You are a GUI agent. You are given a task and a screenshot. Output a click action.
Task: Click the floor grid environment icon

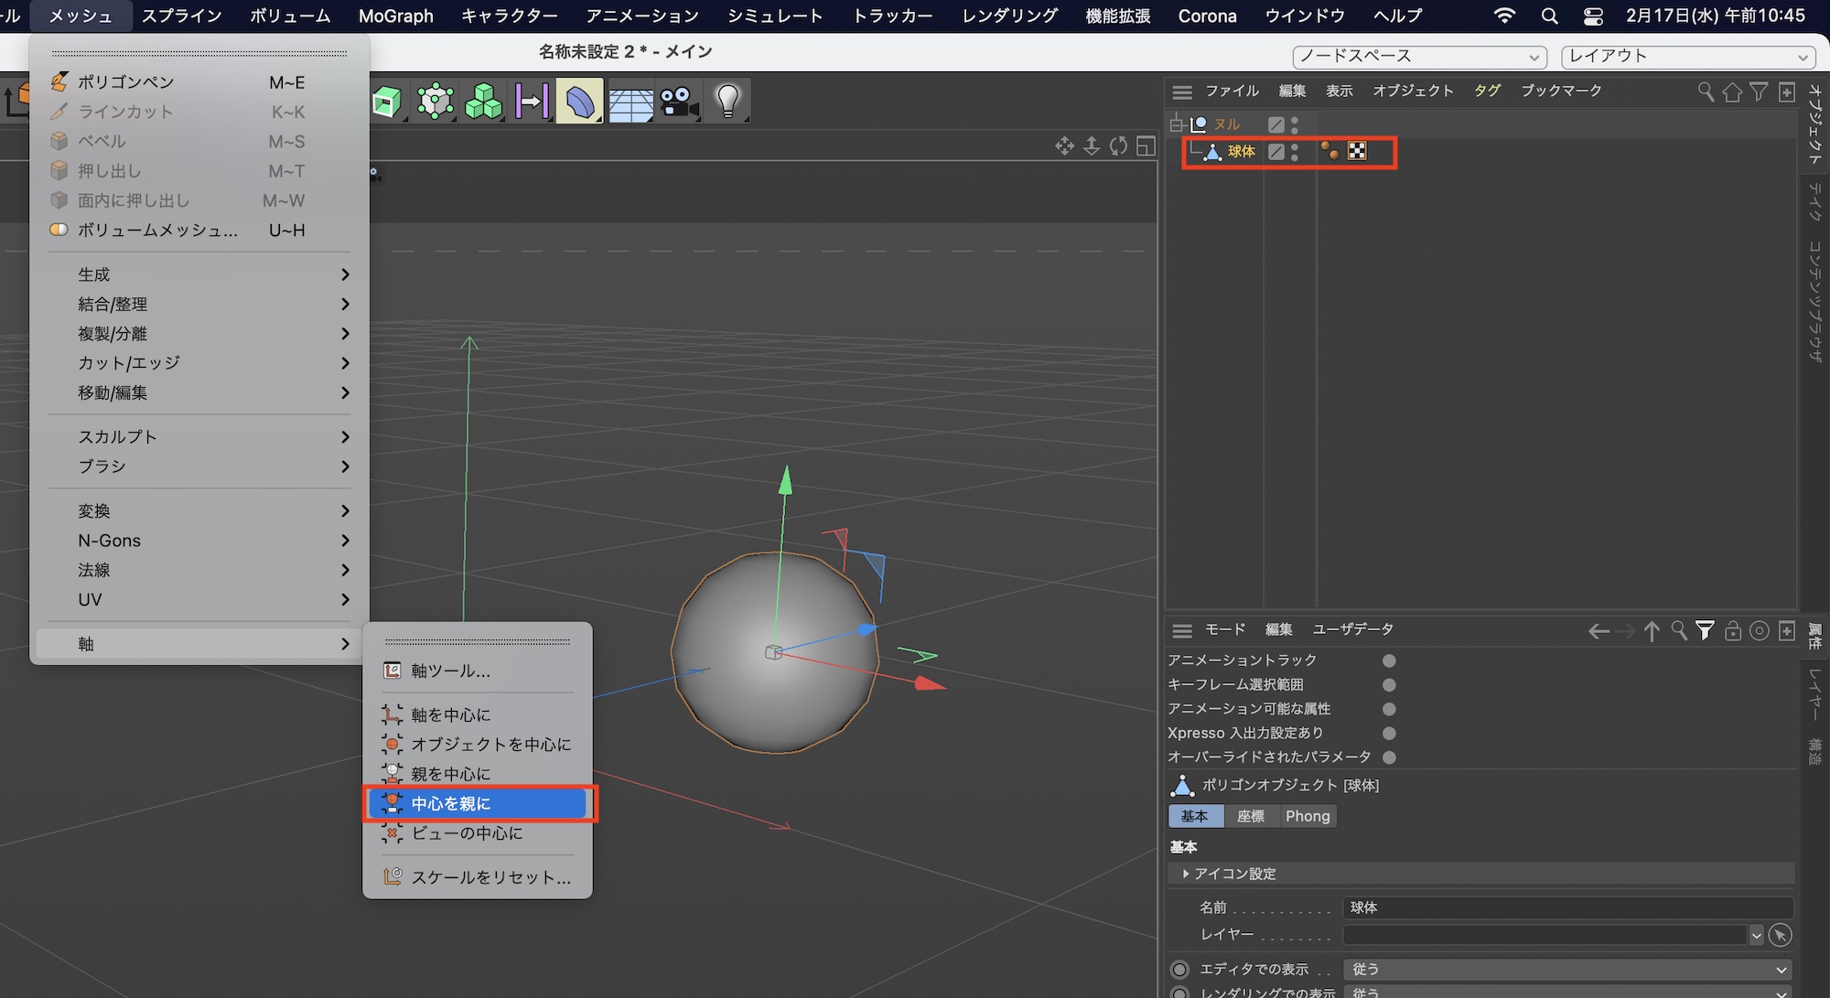(x=630, y=103)
